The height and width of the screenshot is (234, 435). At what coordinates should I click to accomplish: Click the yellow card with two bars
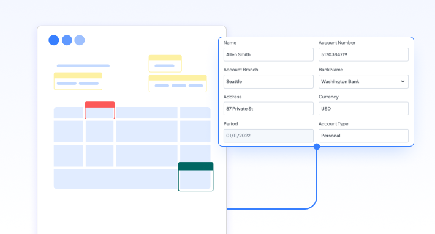coord(78,81)
